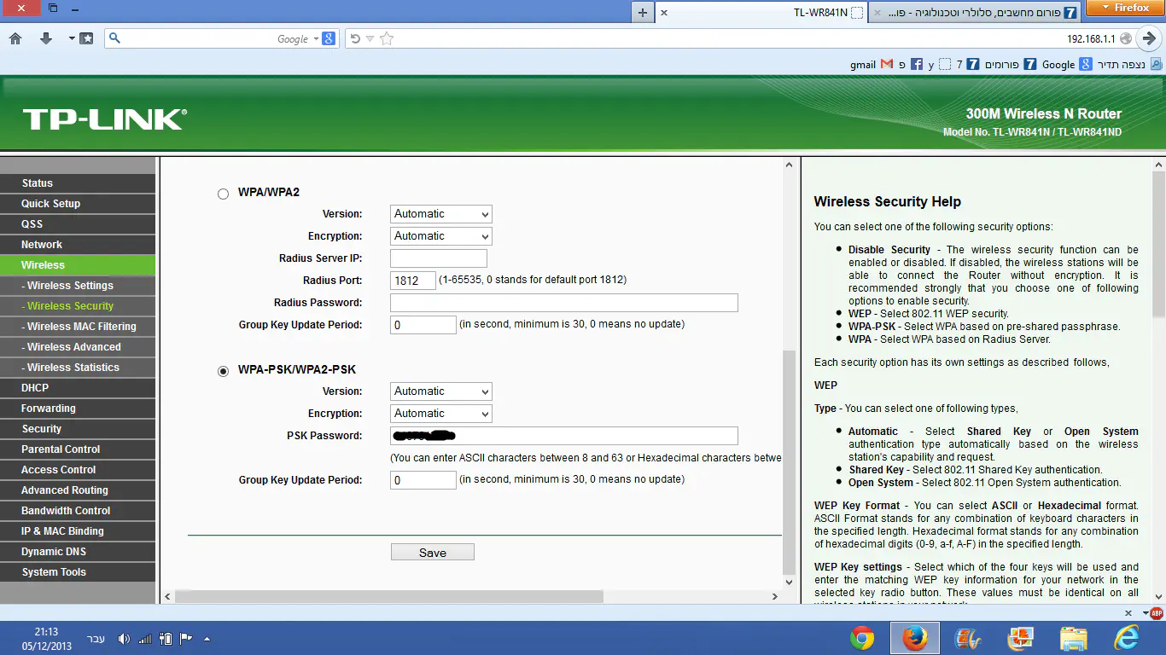Select the WPA/WPA2 radio button
The image size is (1166, 655).
224,194
